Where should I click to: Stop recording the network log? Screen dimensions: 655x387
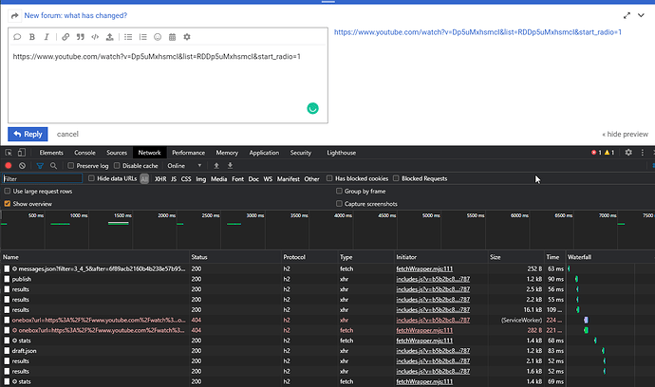(x=8, y=166)
